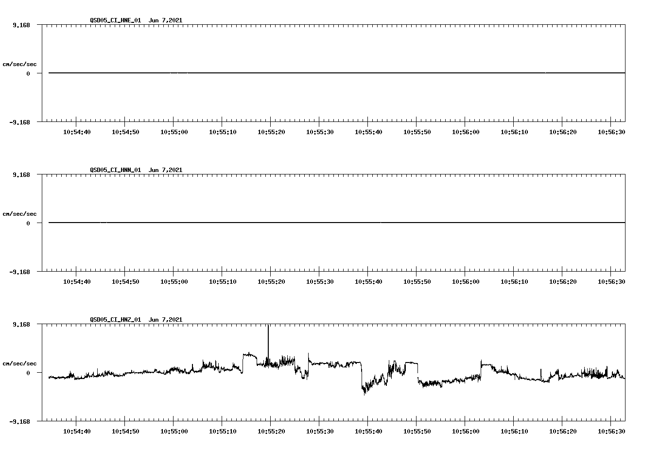Click the -9.168 lower limit on HNN plot

20,272
